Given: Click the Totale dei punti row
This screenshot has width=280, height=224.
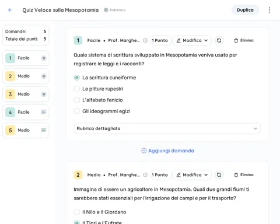Looking at the screenshot, I should pos(26,39).
